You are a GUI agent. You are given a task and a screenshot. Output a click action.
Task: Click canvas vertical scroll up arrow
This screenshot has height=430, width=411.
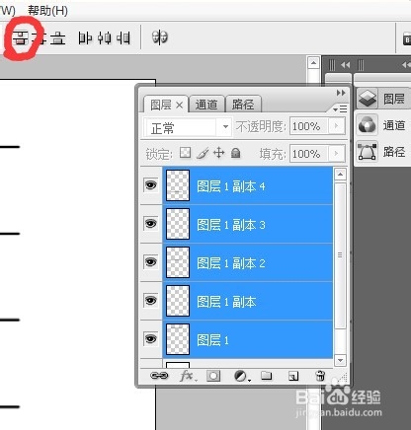point(313,62)
